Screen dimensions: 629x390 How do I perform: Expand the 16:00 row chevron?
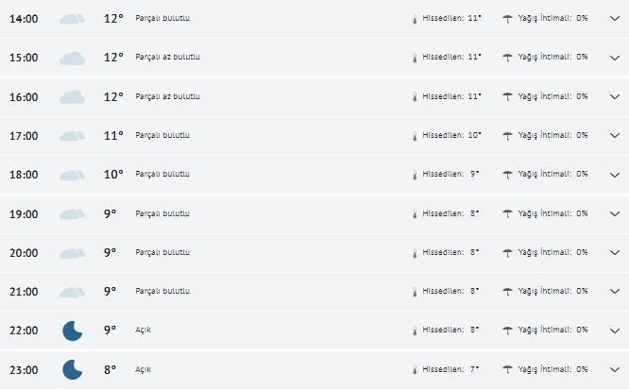pos(614,96)
